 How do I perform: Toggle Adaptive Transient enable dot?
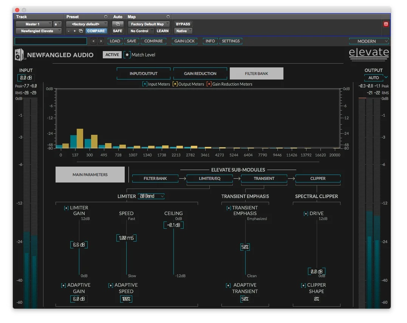click(x=228, y=285)
